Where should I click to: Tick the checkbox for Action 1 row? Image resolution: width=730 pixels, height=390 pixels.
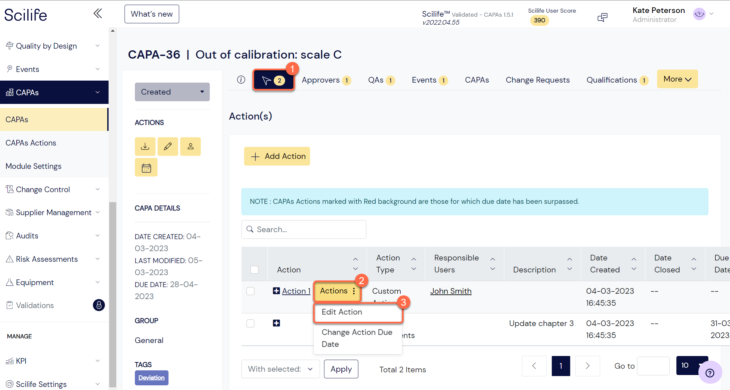coord(250,291)
